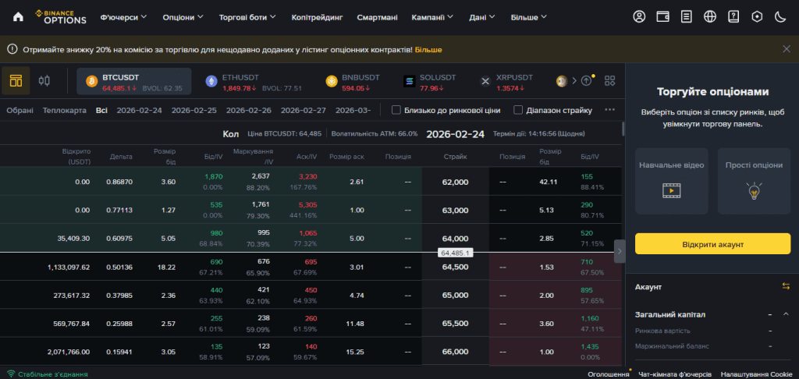The height and width of the screenshot is (379, 799).
Task: Open the hexagon settings icon
Action: (757, 17)
